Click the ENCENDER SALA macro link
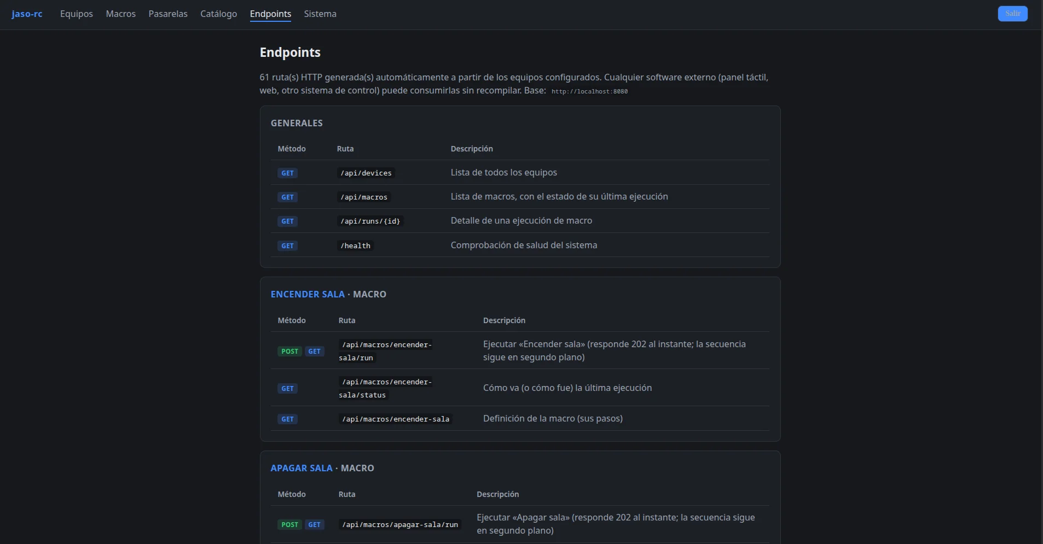The image size is (1043, 544). (x=308, y=294)
